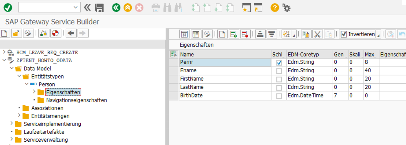Screen dimensions: 406x145
Task: Select the Laufzeitartefakte tree item
Action: point(44,132)
